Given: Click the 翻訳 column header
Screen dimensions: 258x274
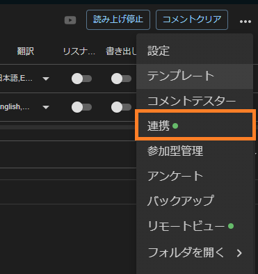Looking at the screenshot, I should 26,51.
